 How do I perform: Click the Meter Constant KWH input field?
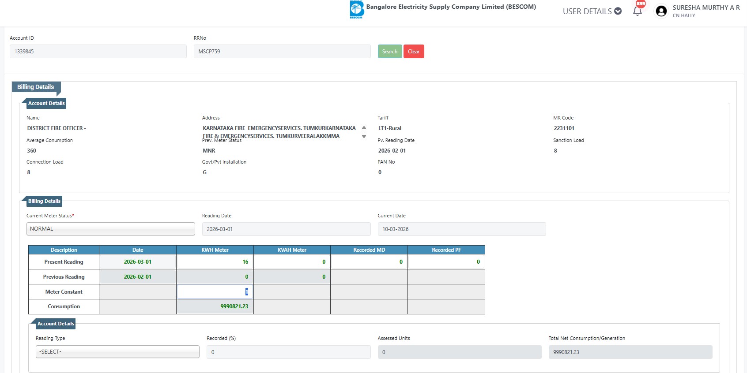pyautogui.click(x=215, y=292)
